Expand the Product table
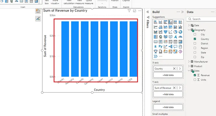 click(189, 66)
